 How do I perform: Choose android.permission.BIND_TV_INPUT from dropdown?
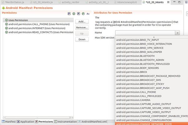coord(152,40)
